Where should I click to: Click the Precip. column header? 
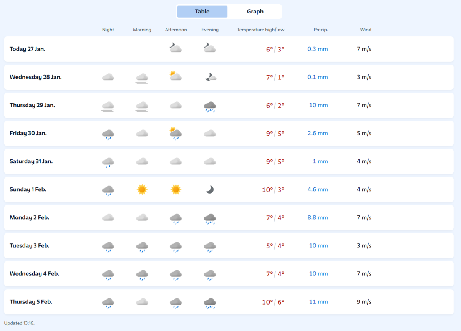pyautogui.click(x=320, y=30)
